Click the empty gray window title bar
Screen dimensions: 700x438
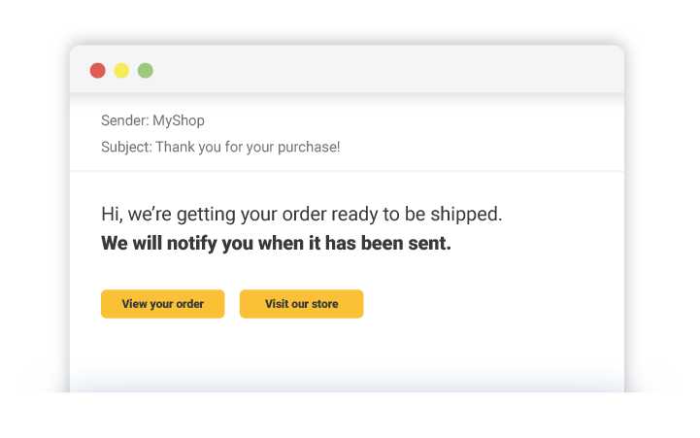[x=388, y=70]
